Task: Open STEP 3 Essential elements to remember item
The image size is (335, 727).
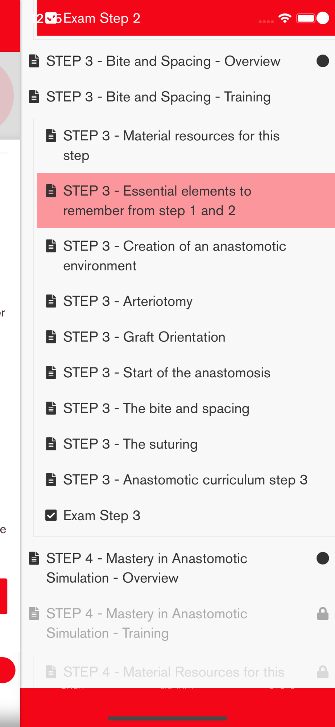Action: (x=186, y=201)
